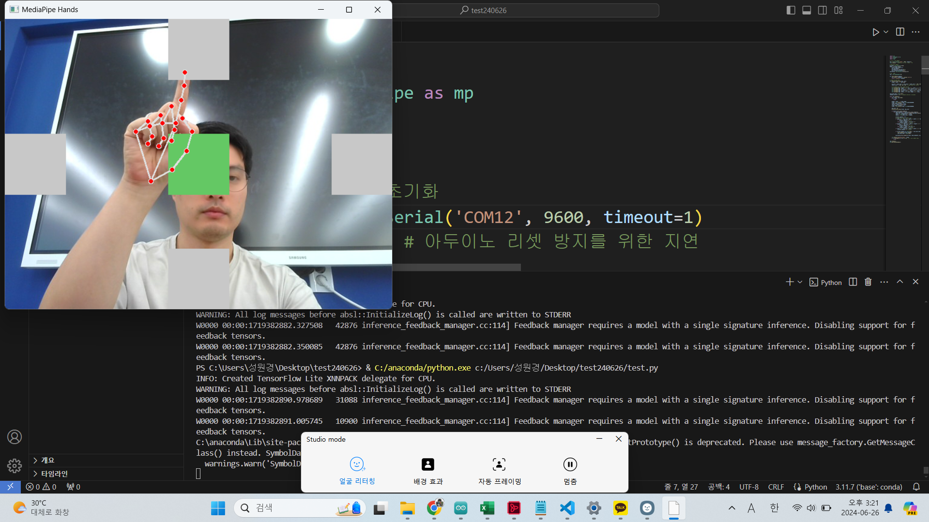Click the green center square in MediaPipe Hands
This screenshot has width=929, height=522.
(x=198, y=164)
